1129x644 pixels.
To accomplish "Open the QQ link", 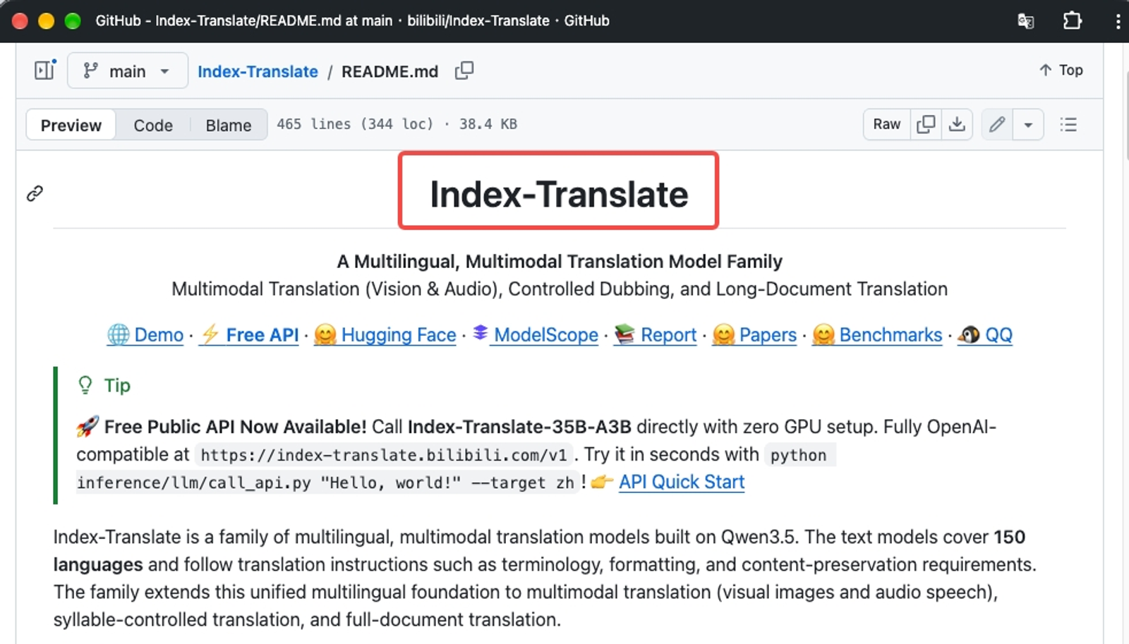I will point(985,334).
